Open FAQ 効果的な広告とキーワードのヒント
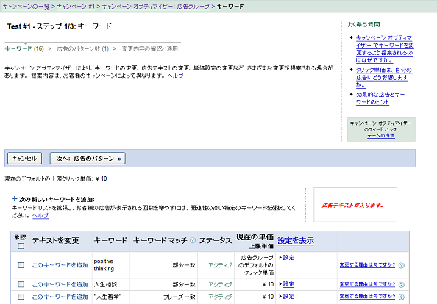Image resolution: width=437 pixels, height=304 pixels. pyautogui.click(x=380, y=98)
